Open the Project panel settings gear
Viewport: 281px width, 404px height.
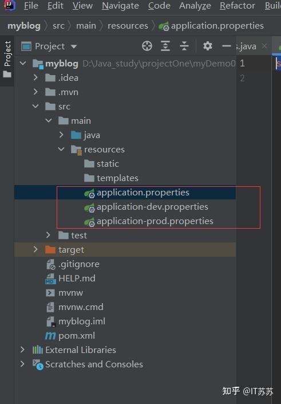207,46
